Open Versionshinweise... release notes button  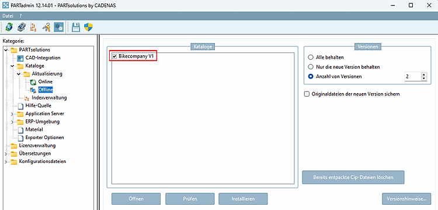point(406,199)
